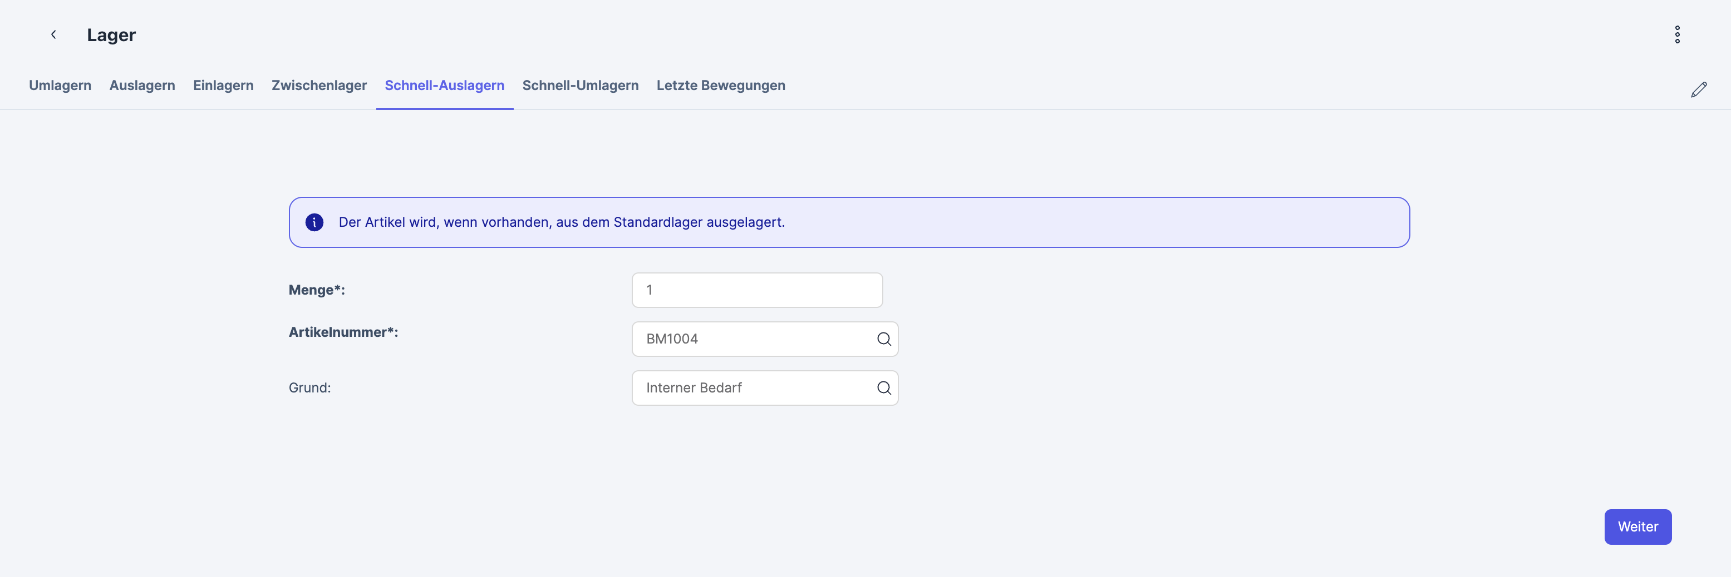Show the Letzte Bewegungen tab
Viewport: 1731px width, 577px height.
coord(720,86)
